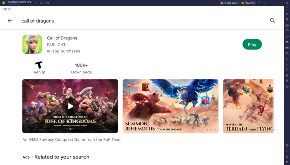Open the Multi-instance manager from the sidebar
The image size is (290, 165).
coord(287,64)
